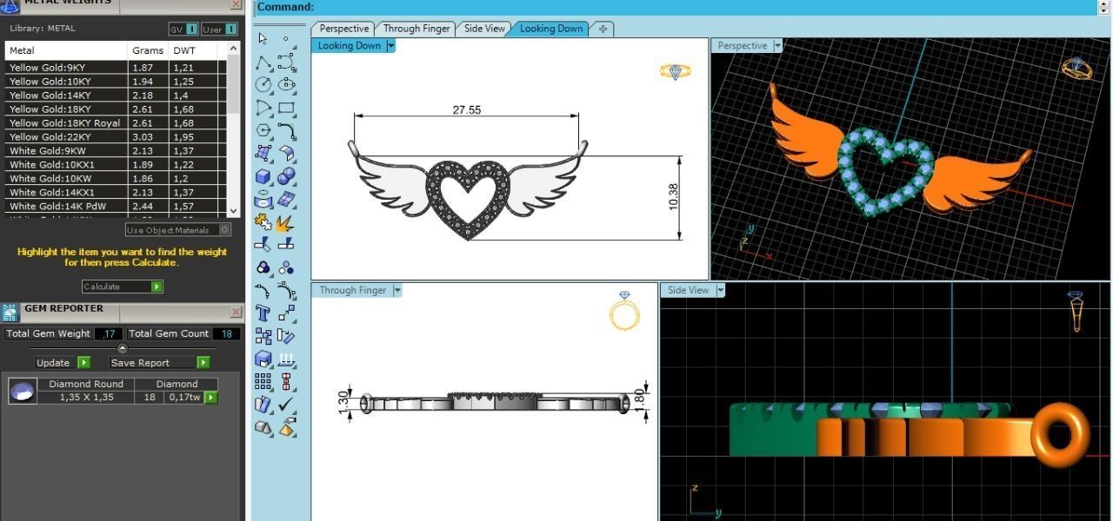Select the Polyline tool

coord(263,62)
